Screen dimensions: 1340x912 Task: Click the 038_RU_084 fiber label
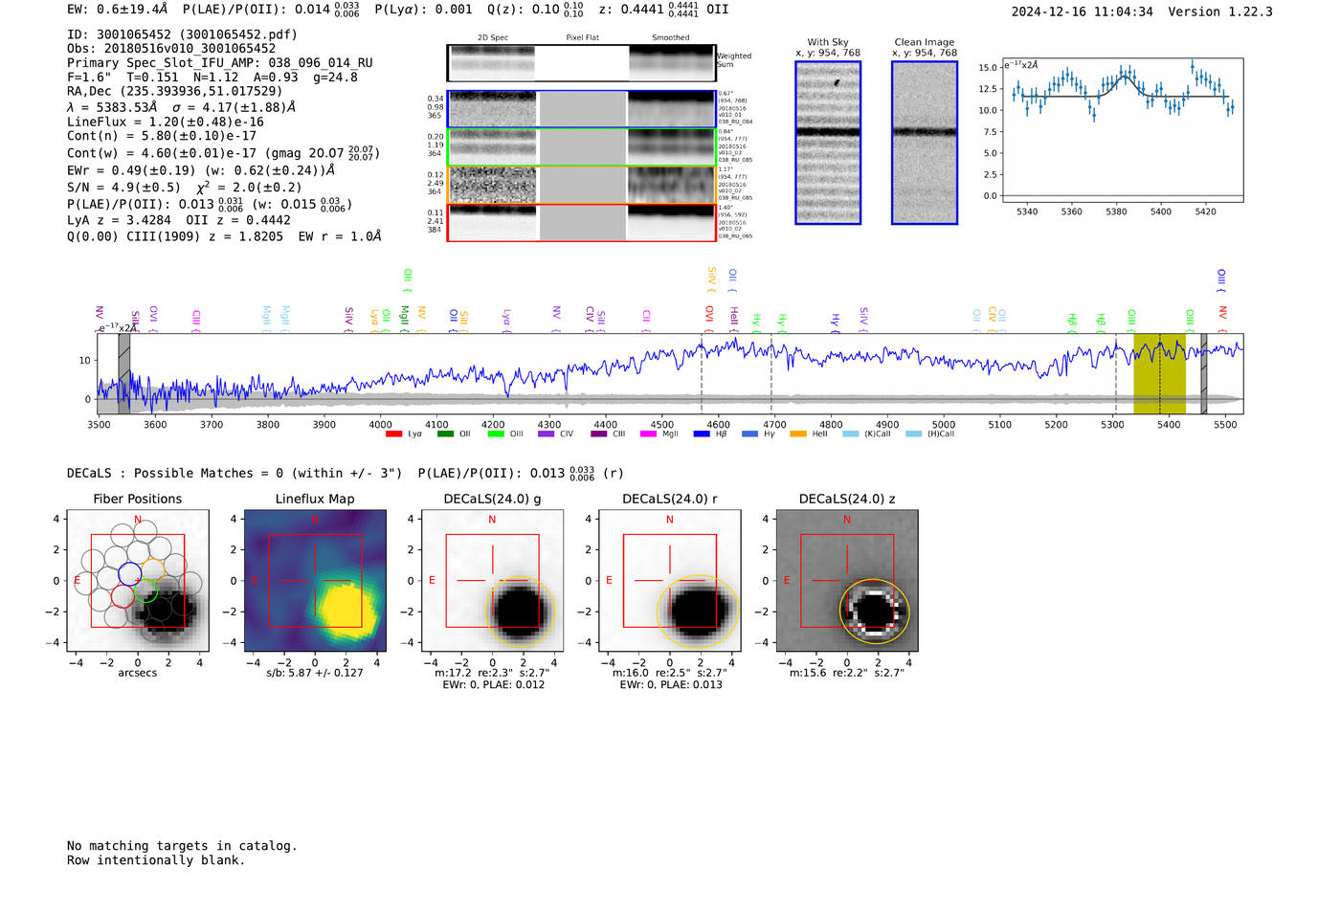pos(735,122)
